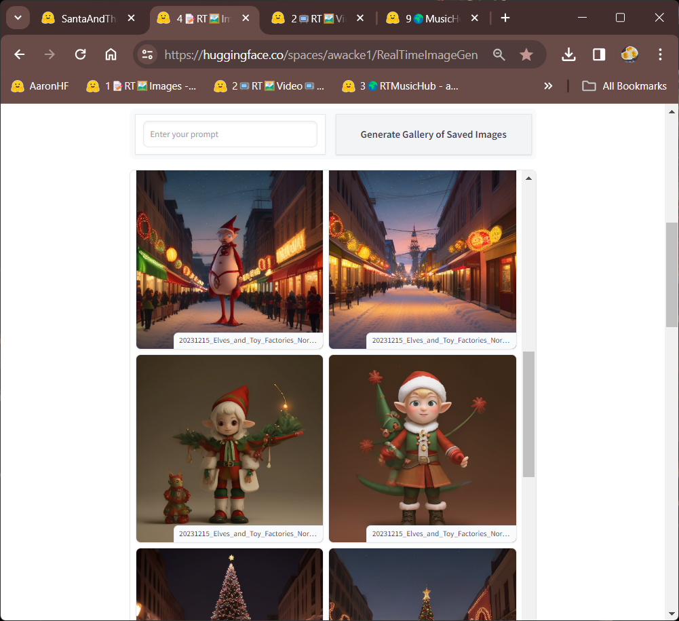
Task: Close the 2 RT Video tab
Action: tap(360, 18)
